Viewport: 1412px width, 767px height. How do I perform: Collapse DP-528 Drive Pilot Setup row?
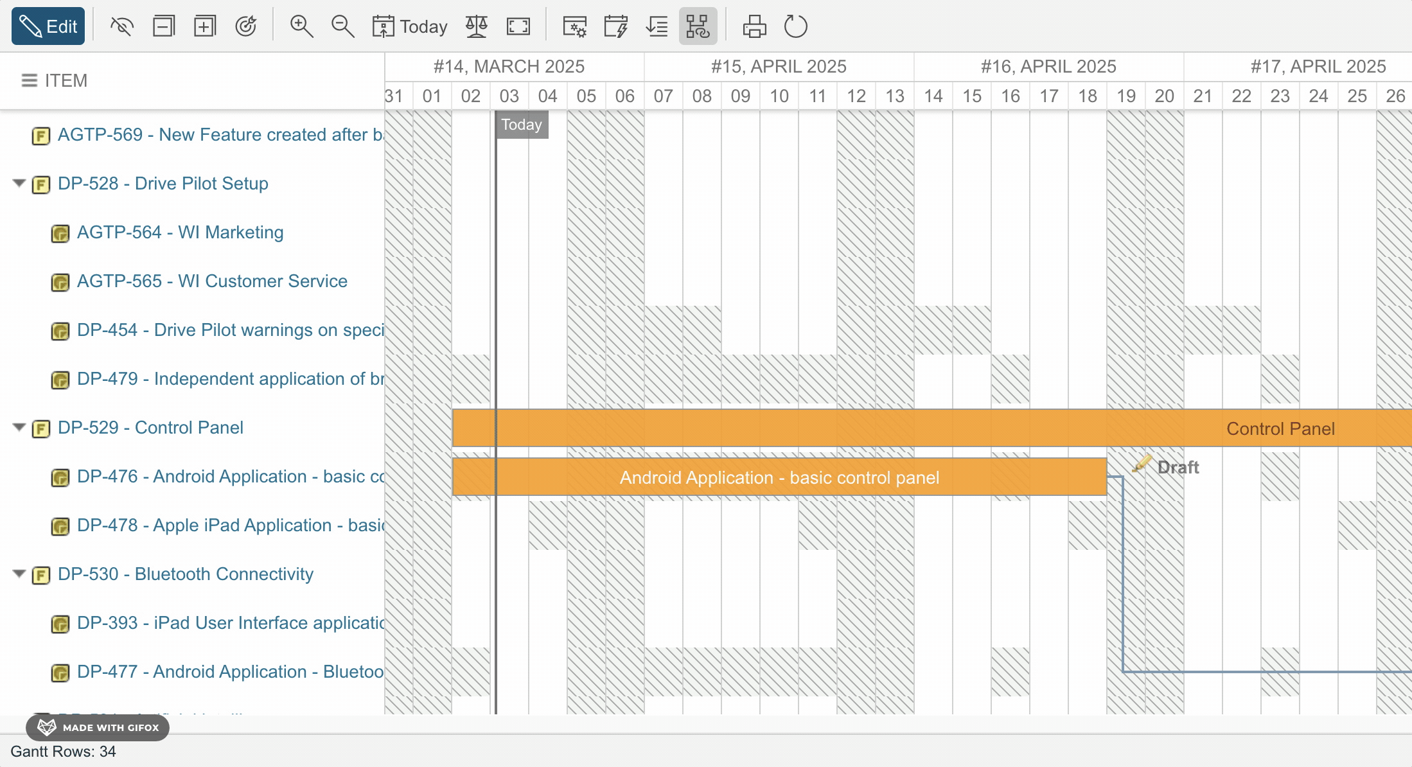(19, 184)
